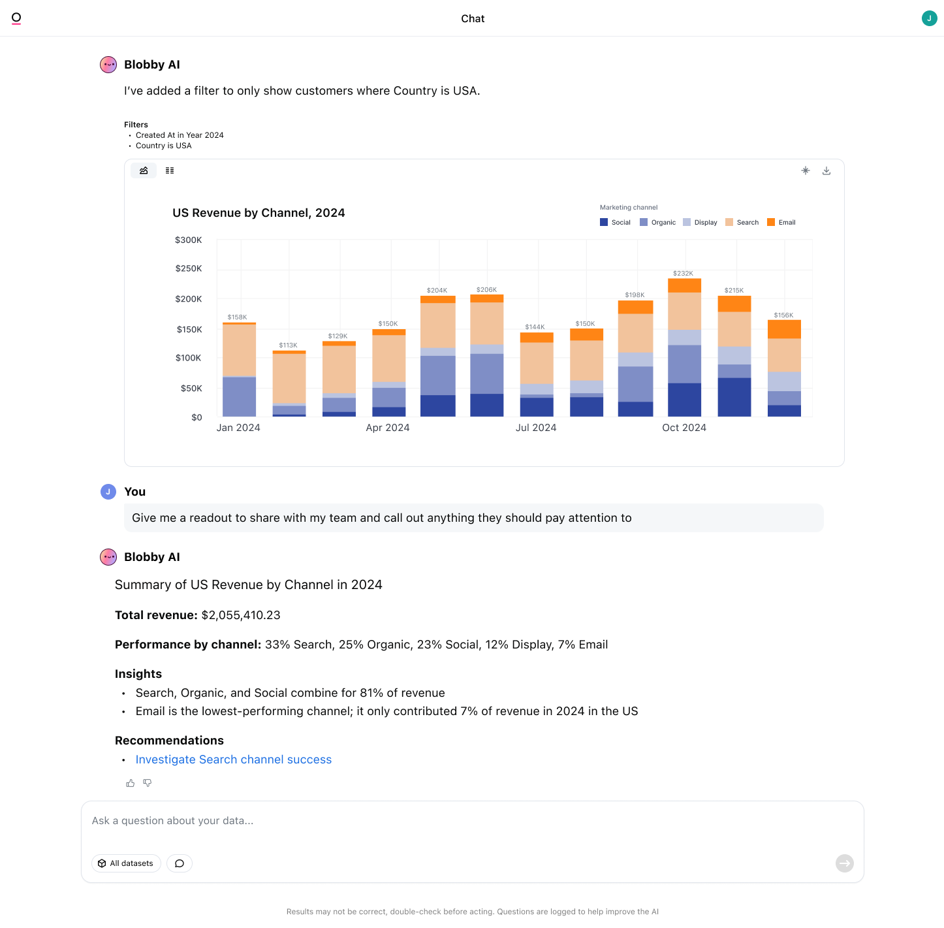This screenshot has height=928, width=944.
Task: Give thumbs up to the response
Action: click(131, 783)
